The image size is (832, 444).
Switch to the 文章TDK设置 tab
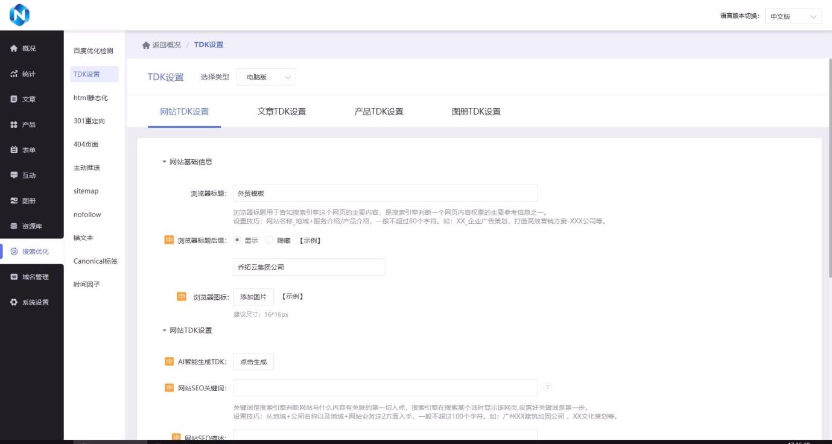(x=281, y=112)
